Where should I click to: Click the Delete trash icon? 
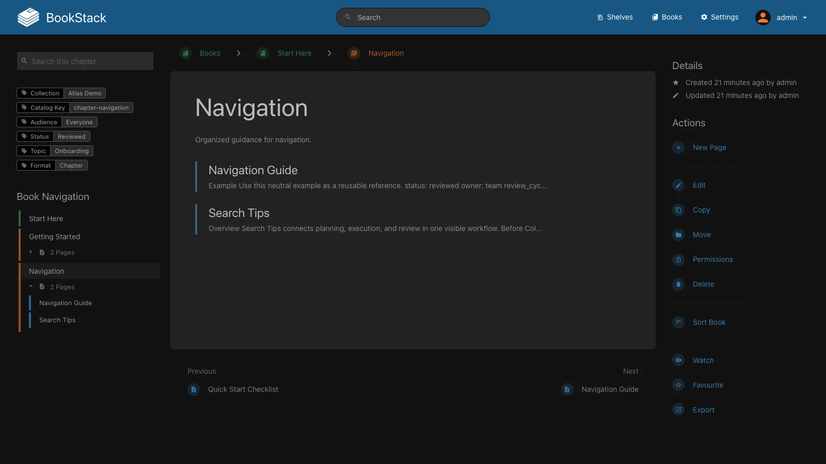[678, 284]
